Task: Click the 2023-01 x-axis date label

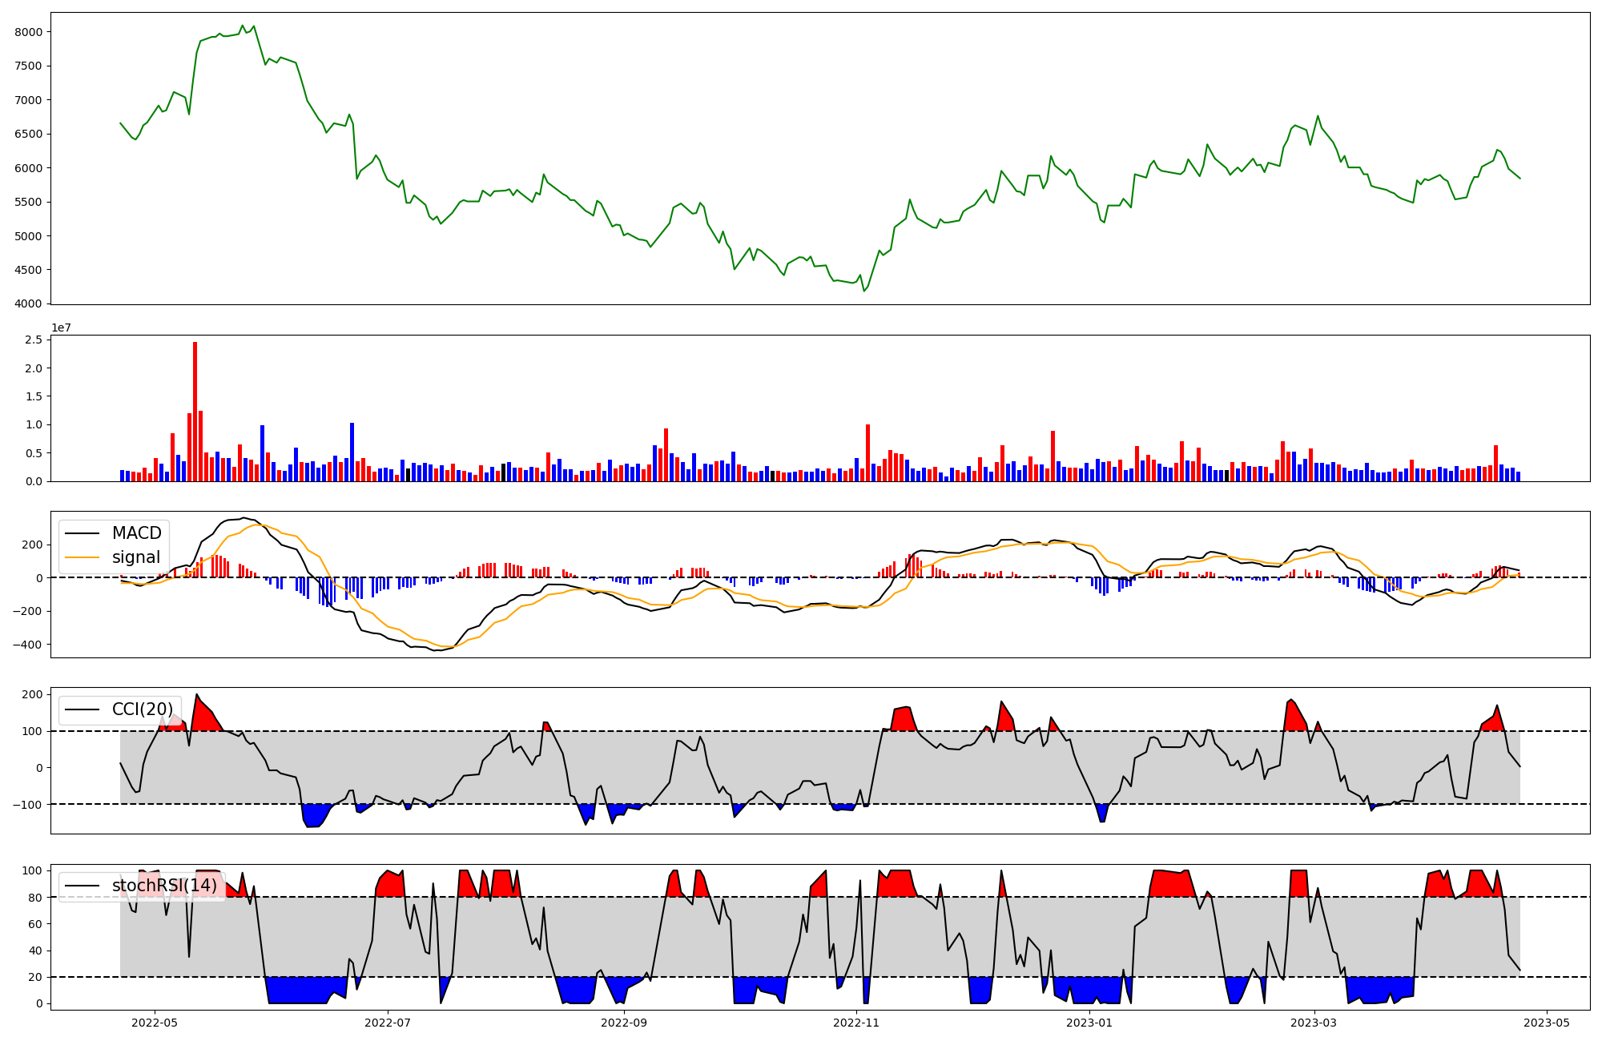Action: click(1089, 1023)
